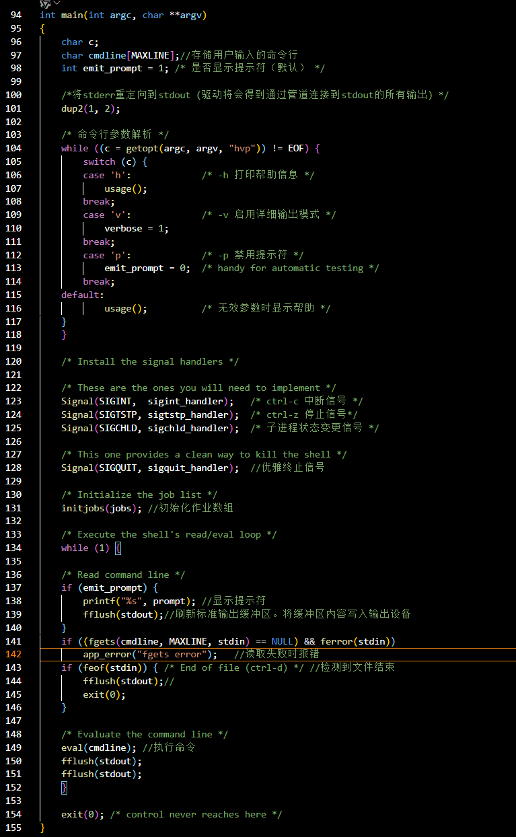Click 'Install the signal handlers' comment
Image resolution: width=516 pixels, height=837 pixels.
point(150,361)
